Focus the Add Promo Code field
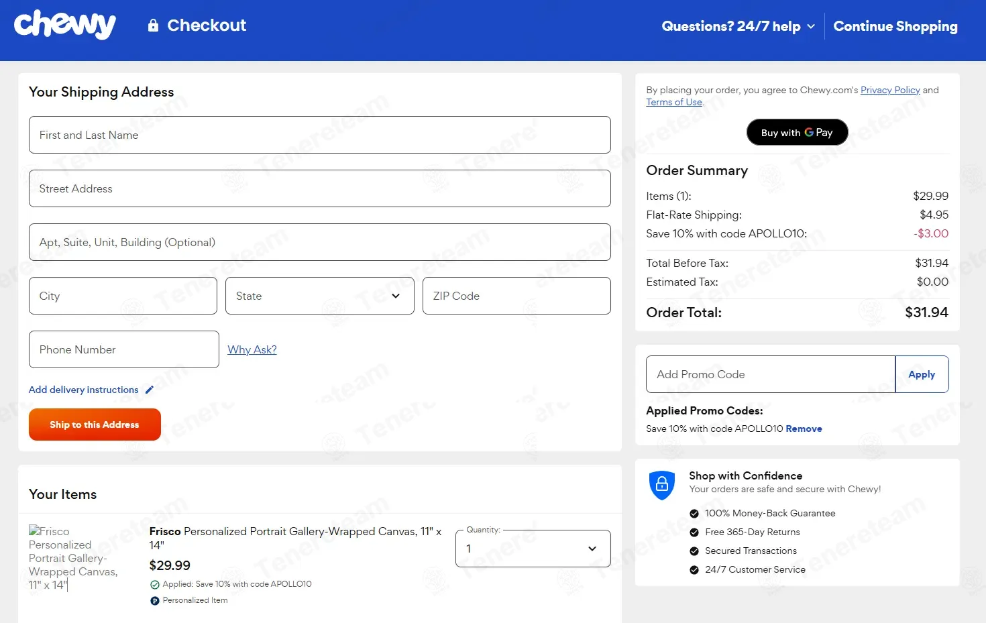Image resolution: width=986 pixels, height=623 pixels. pos(771,374)
